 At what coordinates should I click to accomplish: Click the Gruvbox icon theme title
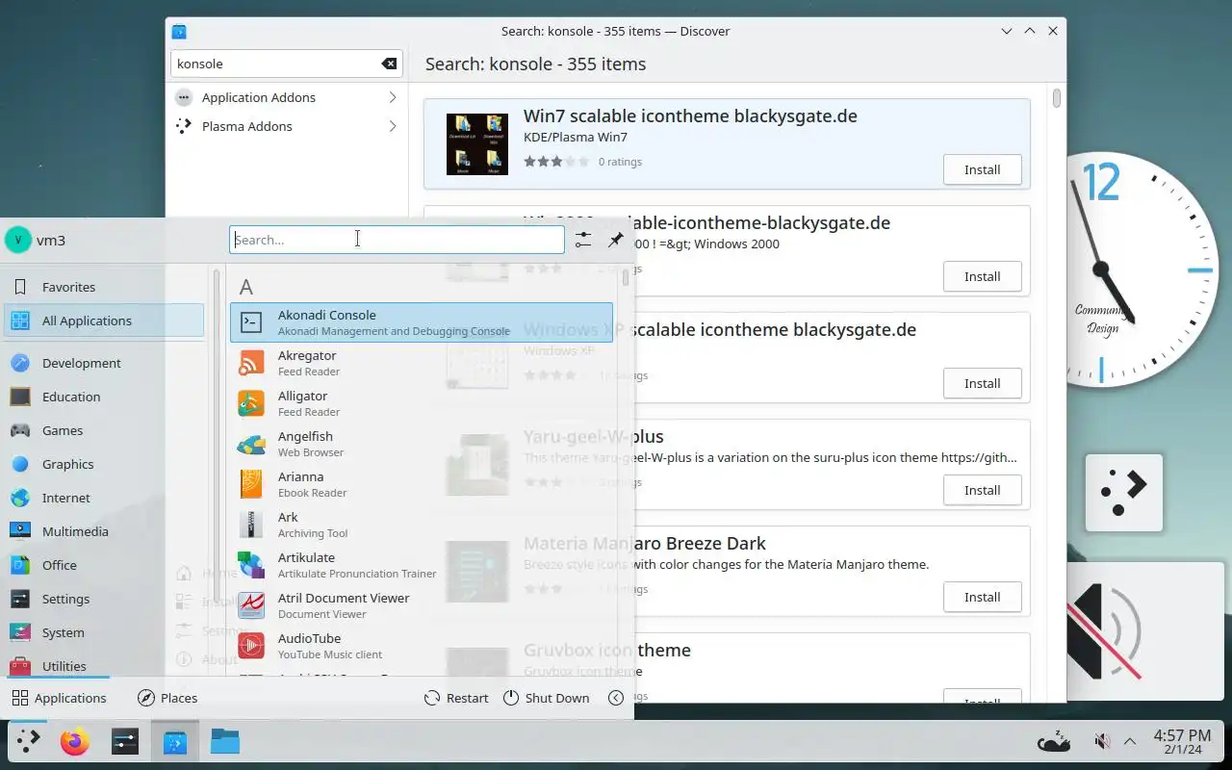click(x=607, y=650)
